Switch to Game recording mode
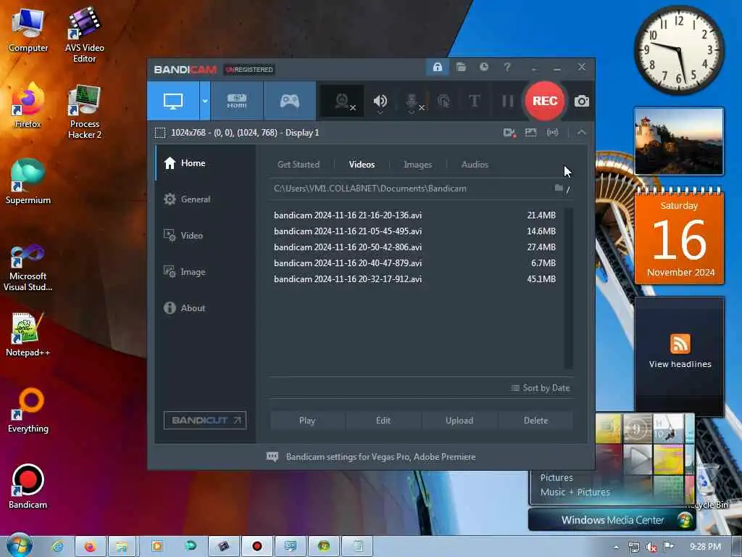 pos(290,101)
